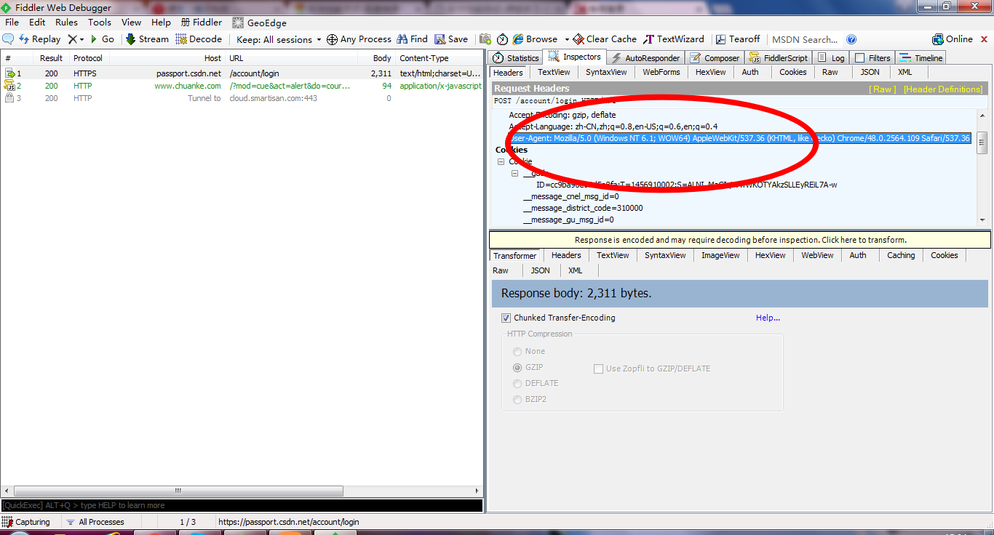Select the BZIP2 compression radio button
This screenshot has height=535, width=994.
pyautogui.click(x=518, y=399)
